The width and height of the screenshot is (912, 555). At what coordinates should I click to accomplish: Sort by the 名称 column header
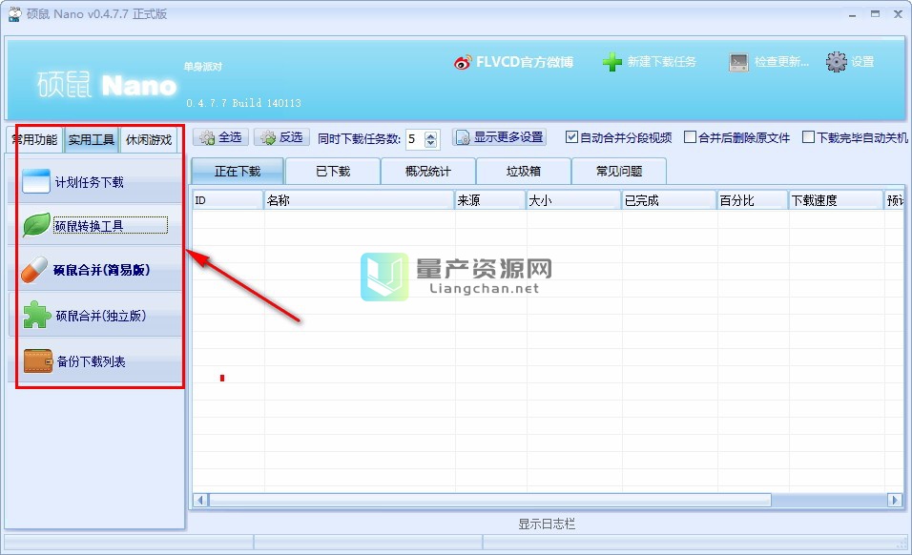pos(359,200)
